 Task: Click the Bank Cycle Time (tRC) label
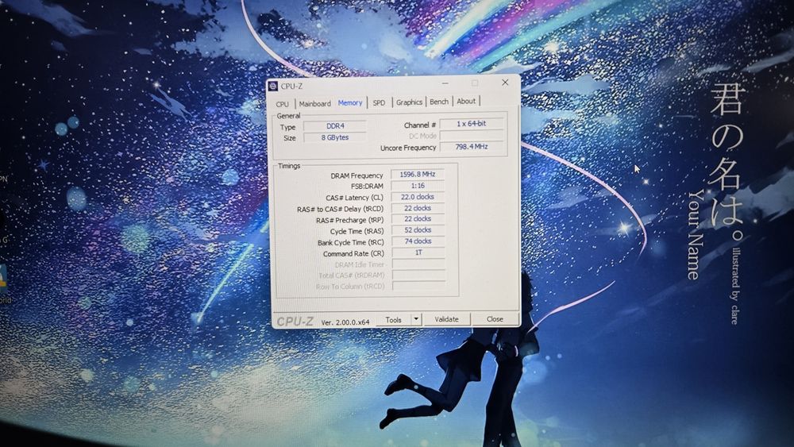coord(350,242)
